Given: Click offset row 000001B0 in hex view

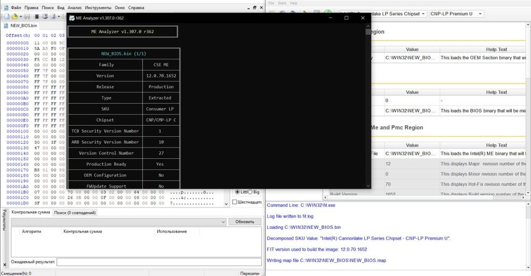Looking at the screenshot, I should (x=18, y=192).
